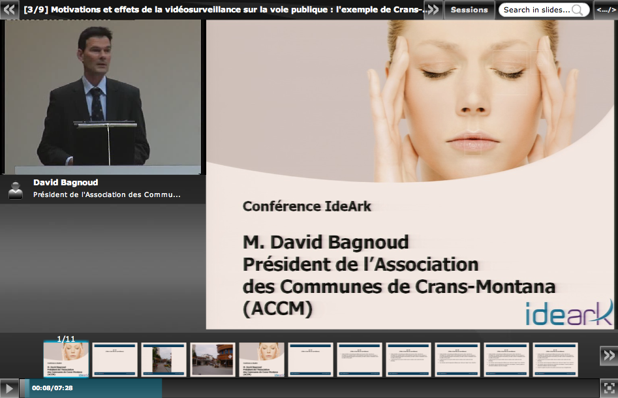Screen dimensions: 618x398
Task: Click the 00:08/07:28 time display
Action: (52, 388)
